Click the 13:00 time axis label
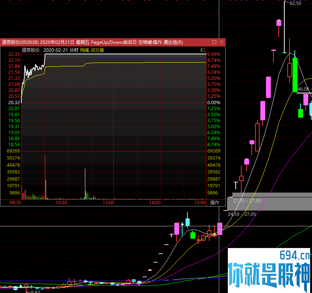This screenshot has height=293, width=312. coord(108,202)
